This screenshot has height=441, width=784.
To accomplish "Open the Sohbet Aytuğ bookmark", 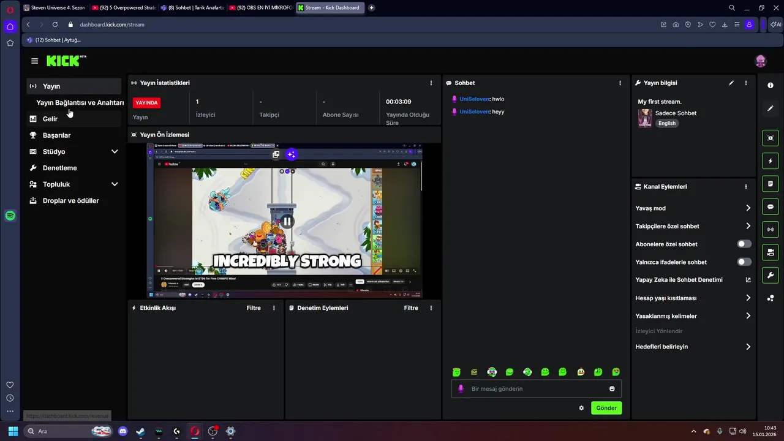I will pyautogui.click(x=54, y=40).
